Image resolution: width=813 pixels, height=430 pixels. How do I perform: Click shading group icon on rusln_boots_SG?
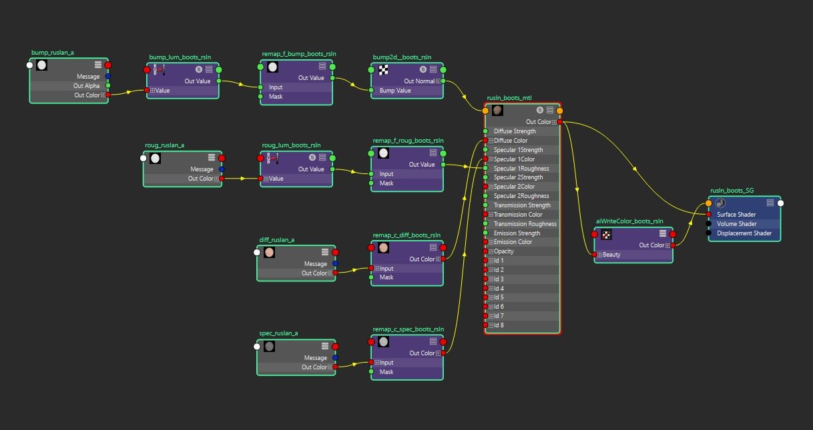[x=720, y=203]
